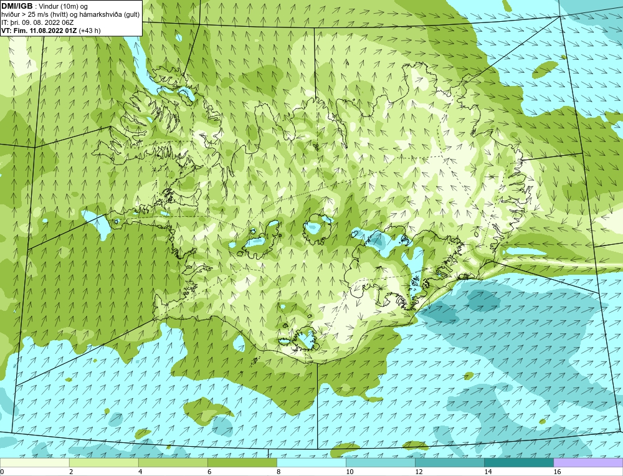Viewport: 623px width, 476px height.
Task: Click the legend value label 2
Action: pos(71,472)
